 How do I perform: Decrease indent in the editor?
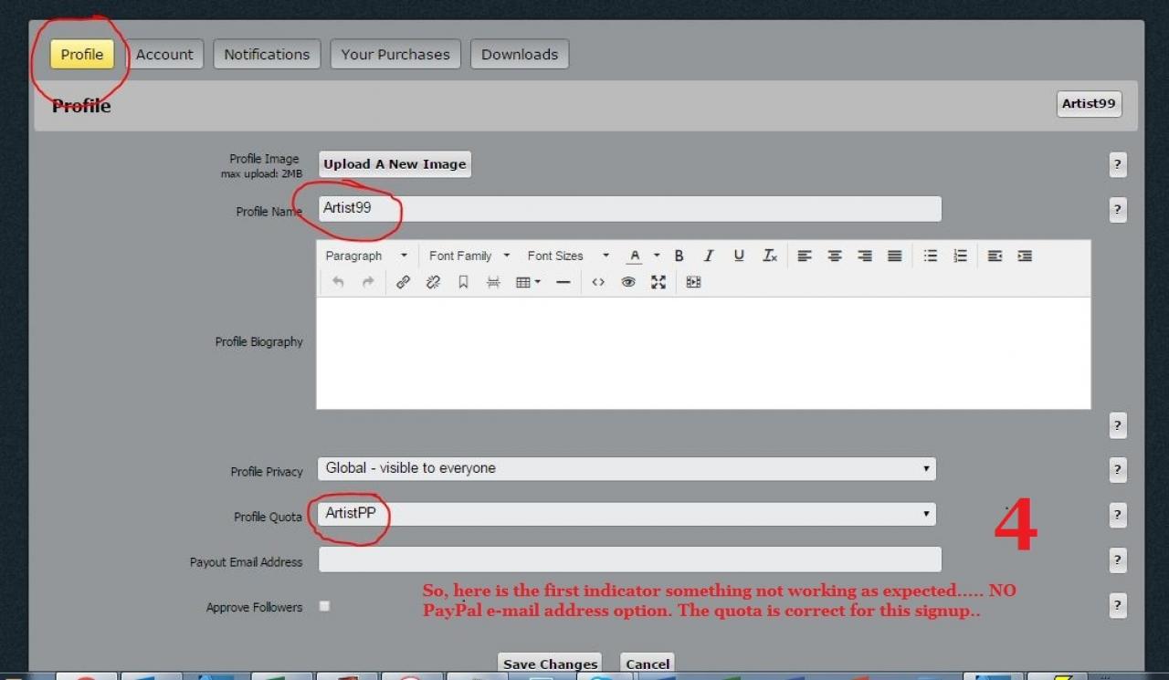[x=995, y=256]
